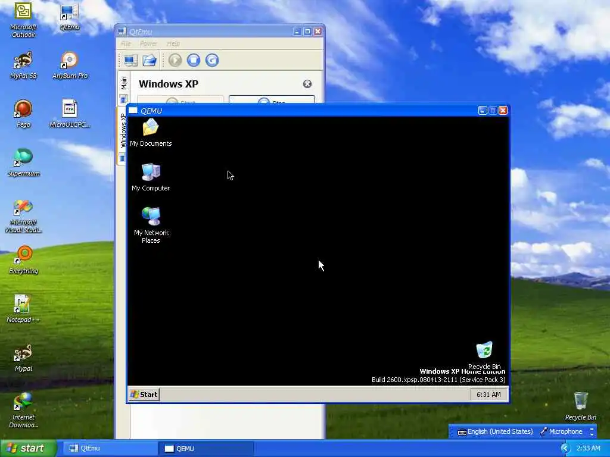Viewport: 610px width, 457px height.
Task: Select My Documents inside the QEMU guest
Action: coord(151,133)
